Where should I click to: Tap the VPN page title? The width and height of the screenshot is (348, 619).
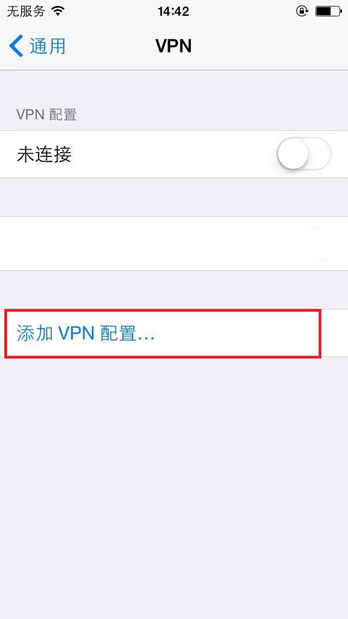(x=174, y=46)
